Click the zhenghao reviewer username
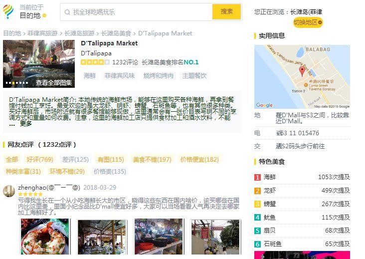Screen dimensions: 365x259 49,188
